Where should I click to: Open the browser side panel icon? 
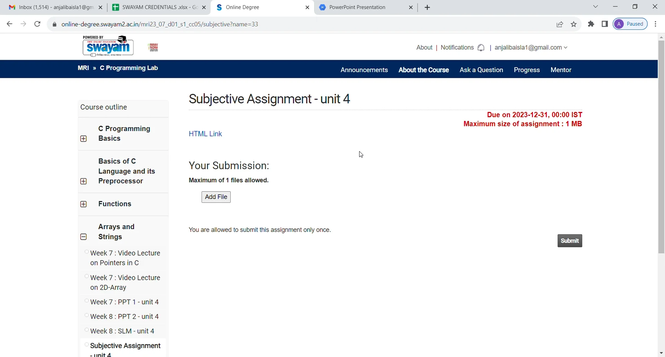point(605,24)
